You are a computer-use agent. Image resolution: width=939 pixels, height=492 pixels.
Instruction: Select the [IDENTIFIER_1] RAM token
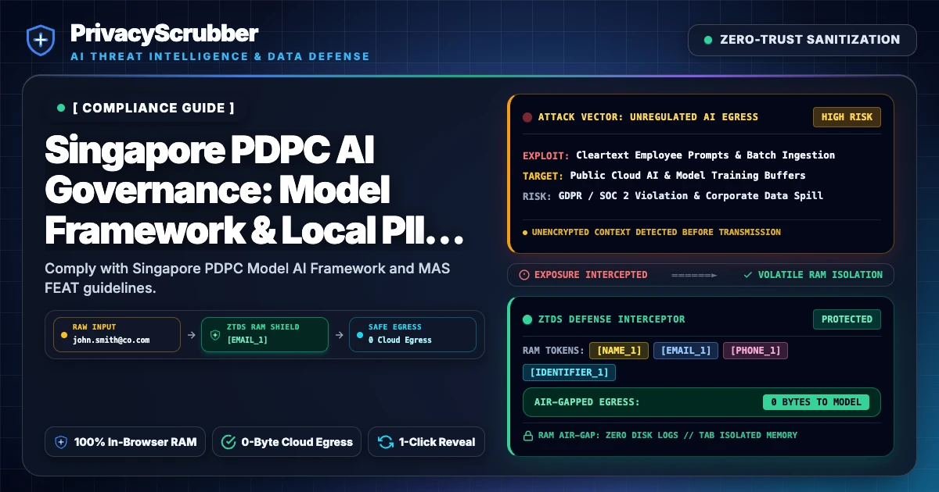click(570, 373)
